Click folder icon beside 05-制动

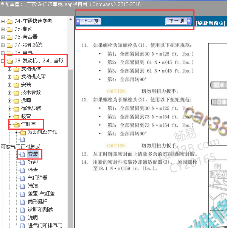pos(9,29)
